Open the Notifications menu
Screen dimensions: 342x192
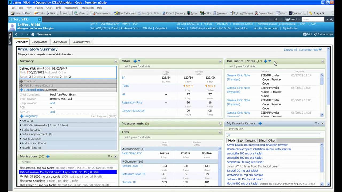(x=72, y=8)
